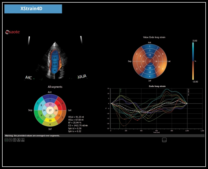Click center segment 17 on strain bullseye
The image size is (208, 169).
[x=149, y=61]
